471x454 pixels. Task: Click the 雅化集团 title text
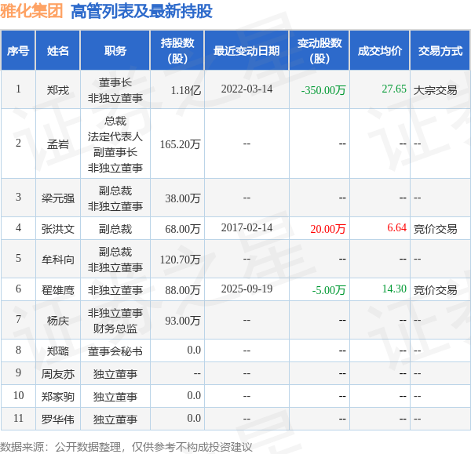(31, 12)
